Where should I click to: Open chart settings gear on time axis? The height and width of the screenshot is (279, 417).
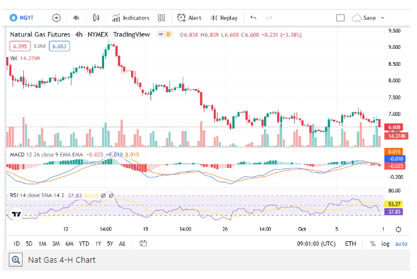398,229
